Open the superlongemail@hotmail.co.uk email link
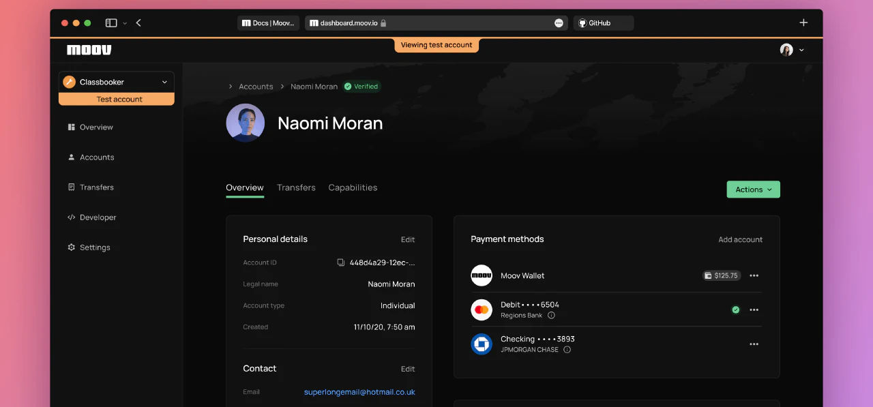 click(x=359, y=392)
